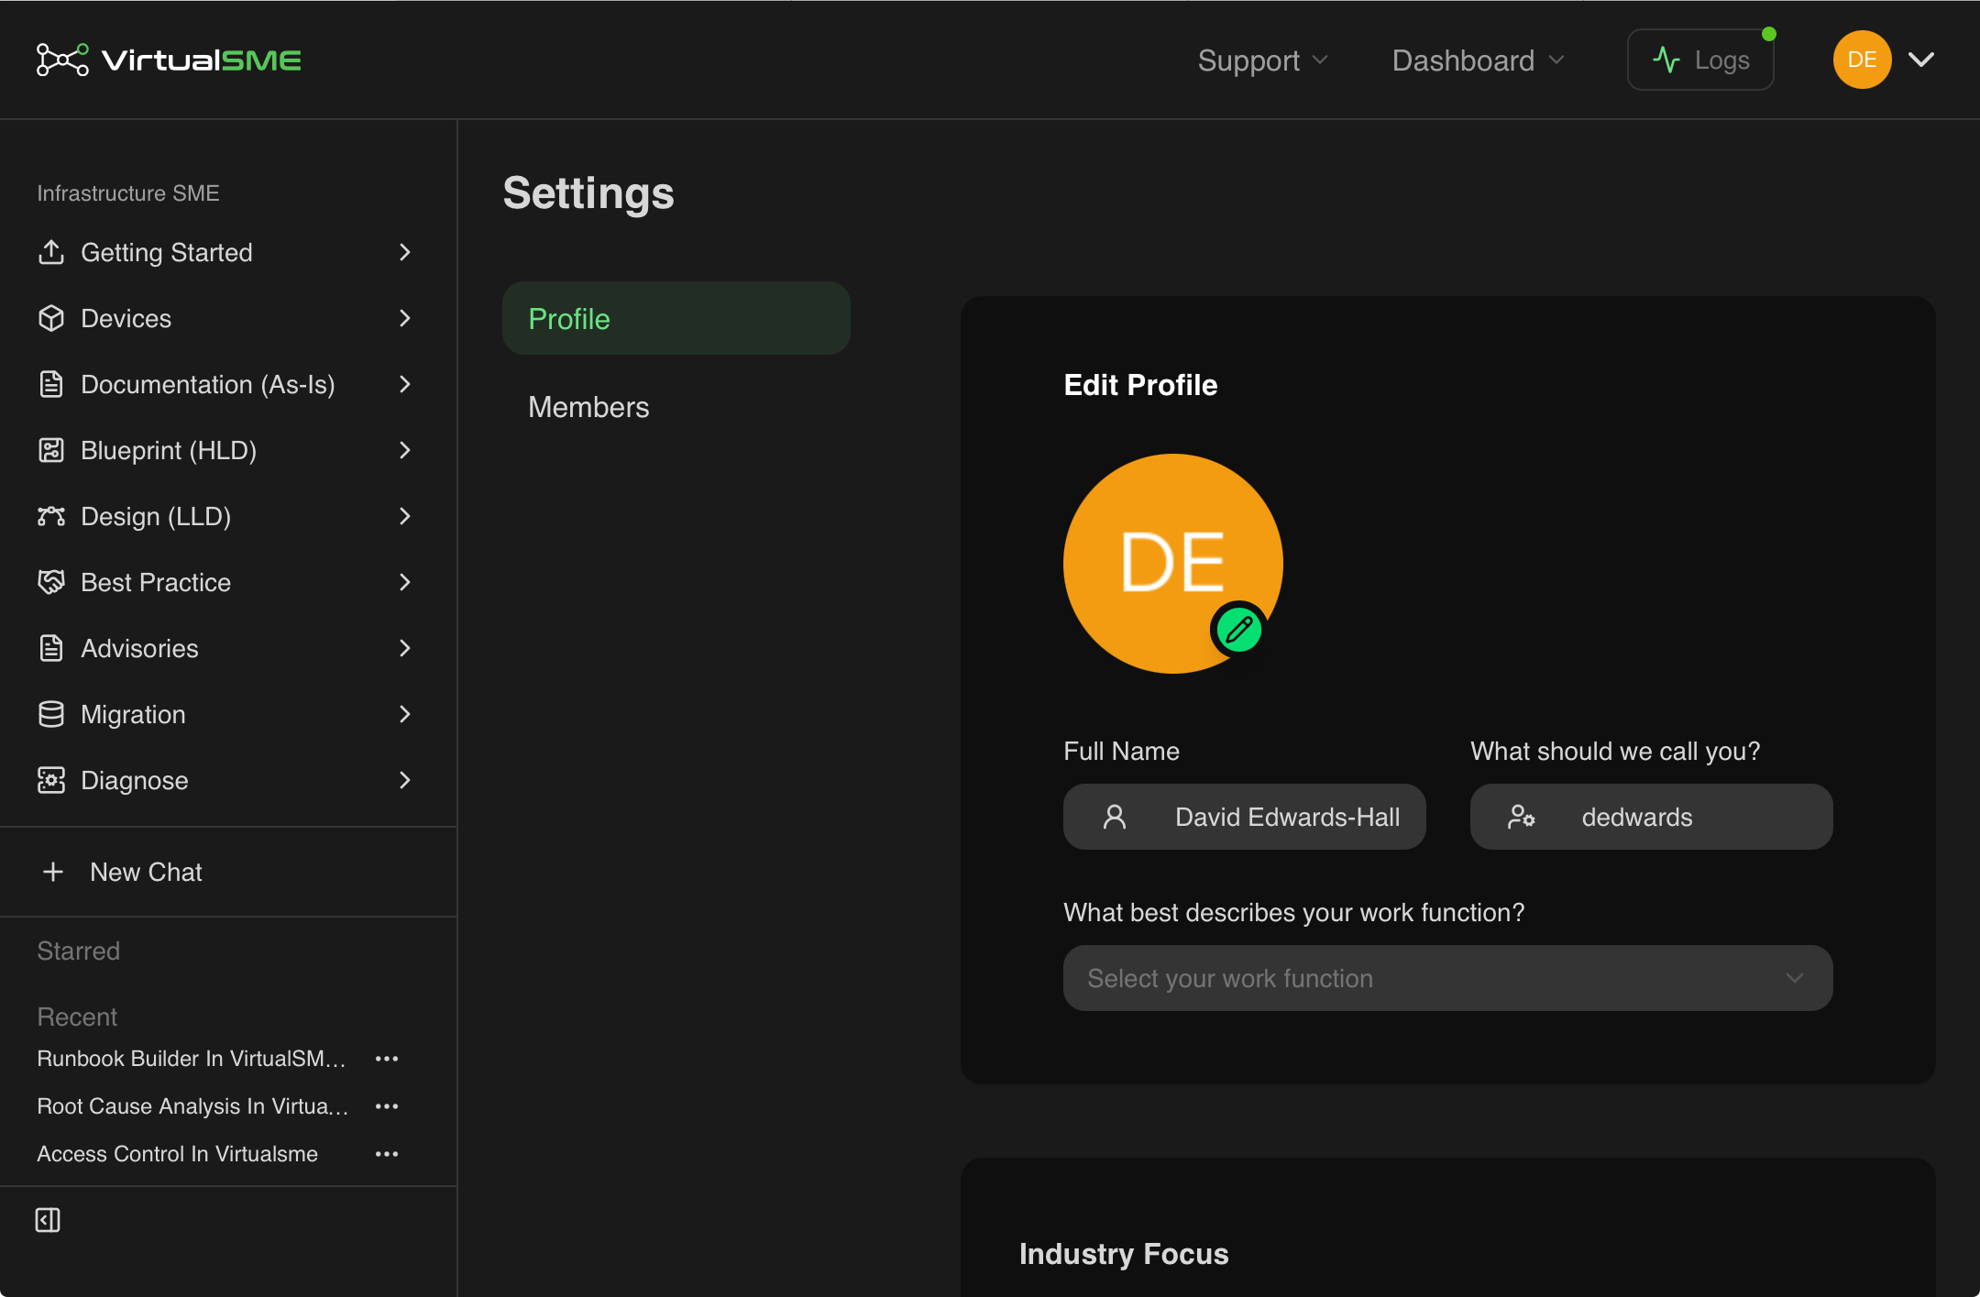Open options for Runbook Builder chat
The width and height of the screenshot is (1980, 1297).
(387, 1059)
